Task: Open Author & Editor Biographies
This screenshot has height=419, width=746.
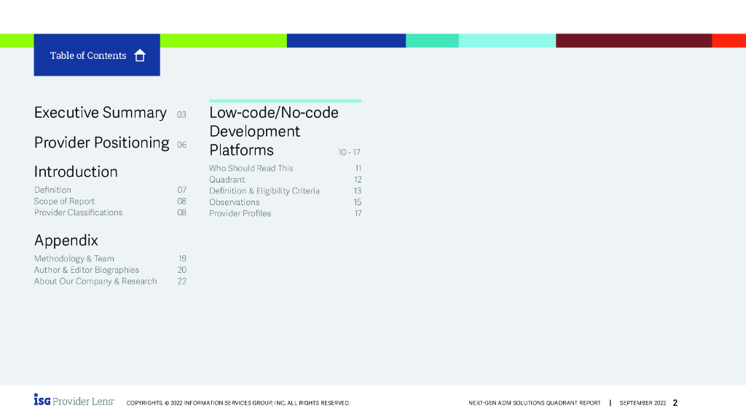Action: point(86,270)
